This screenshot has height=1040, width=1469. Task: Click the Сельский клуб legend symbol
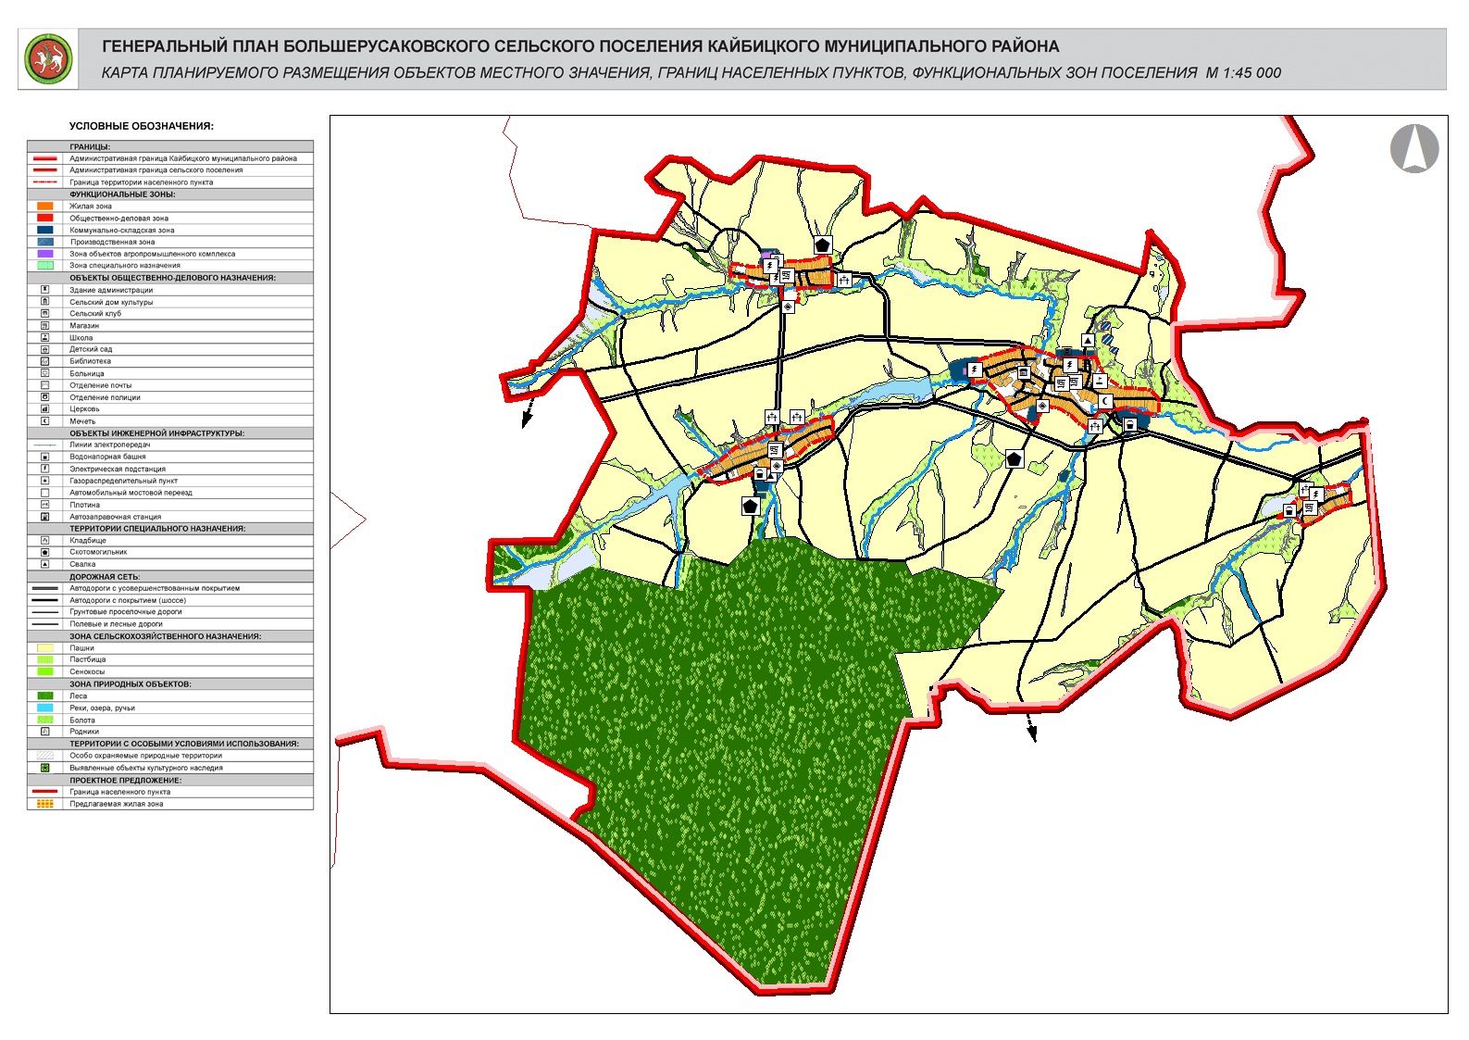[44, 314]
